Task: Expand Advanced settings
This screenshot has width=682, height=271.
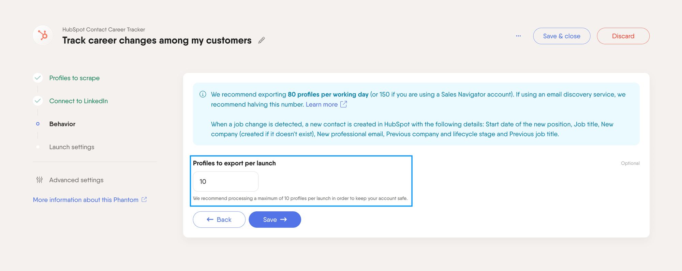Action: (76, 180)
